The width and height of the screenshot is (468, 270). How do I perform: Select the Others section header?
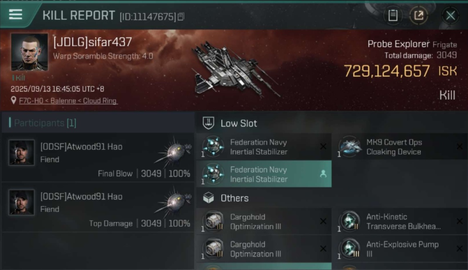point(234,198)
